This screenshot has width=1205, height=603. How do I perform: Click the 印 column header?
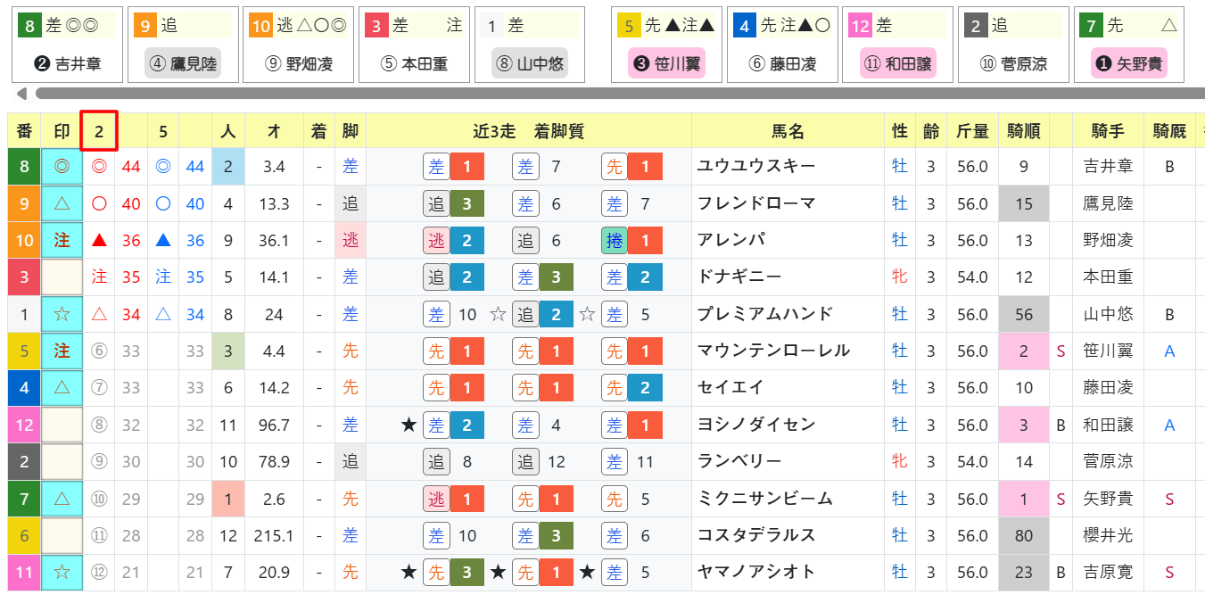(62, 131)
